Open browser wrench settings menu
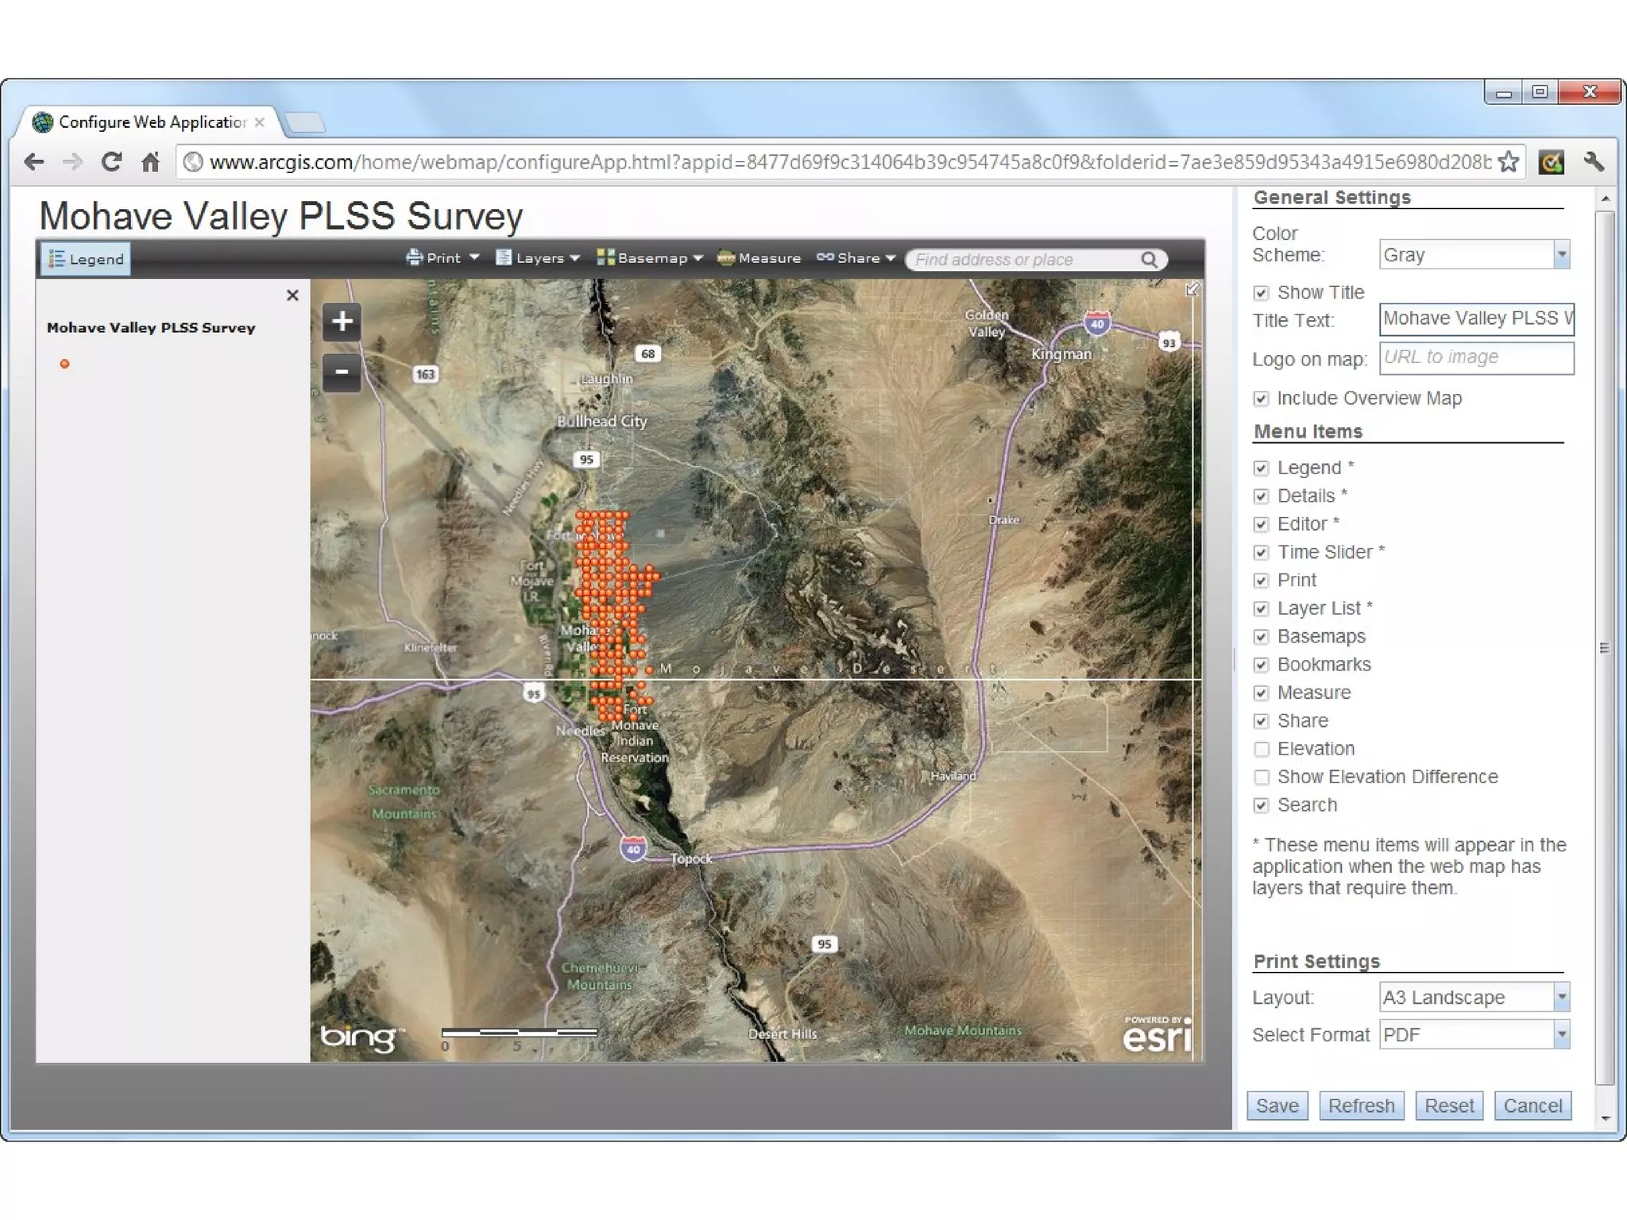Viewport: 1627px width, 1220px height. pos(1593,162)
